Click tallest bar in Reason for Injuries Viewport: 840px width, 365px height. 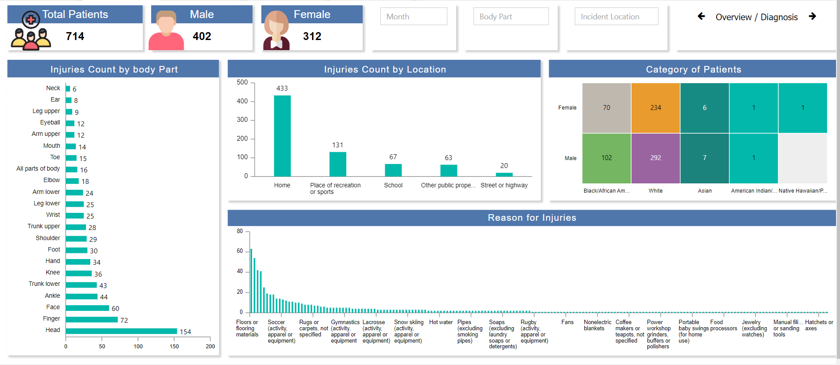tap(251, 281)
